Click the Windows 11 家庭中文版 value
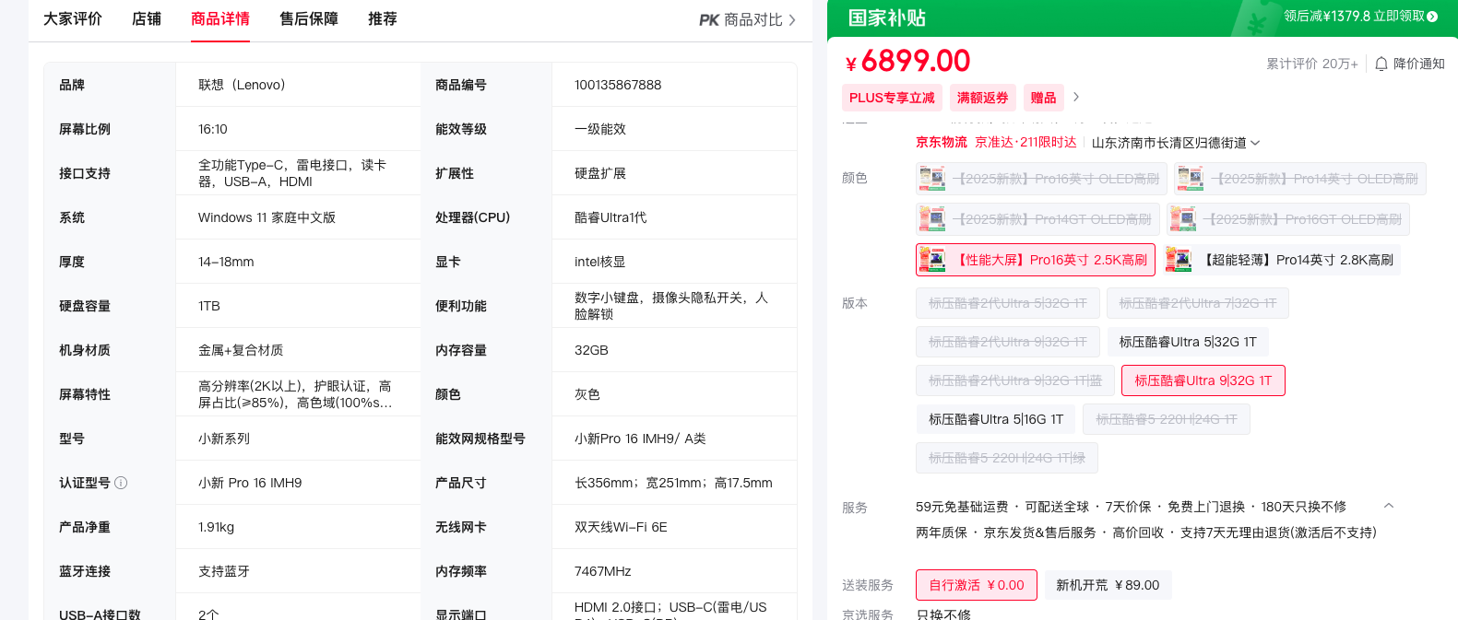 [x=267, y=217]
